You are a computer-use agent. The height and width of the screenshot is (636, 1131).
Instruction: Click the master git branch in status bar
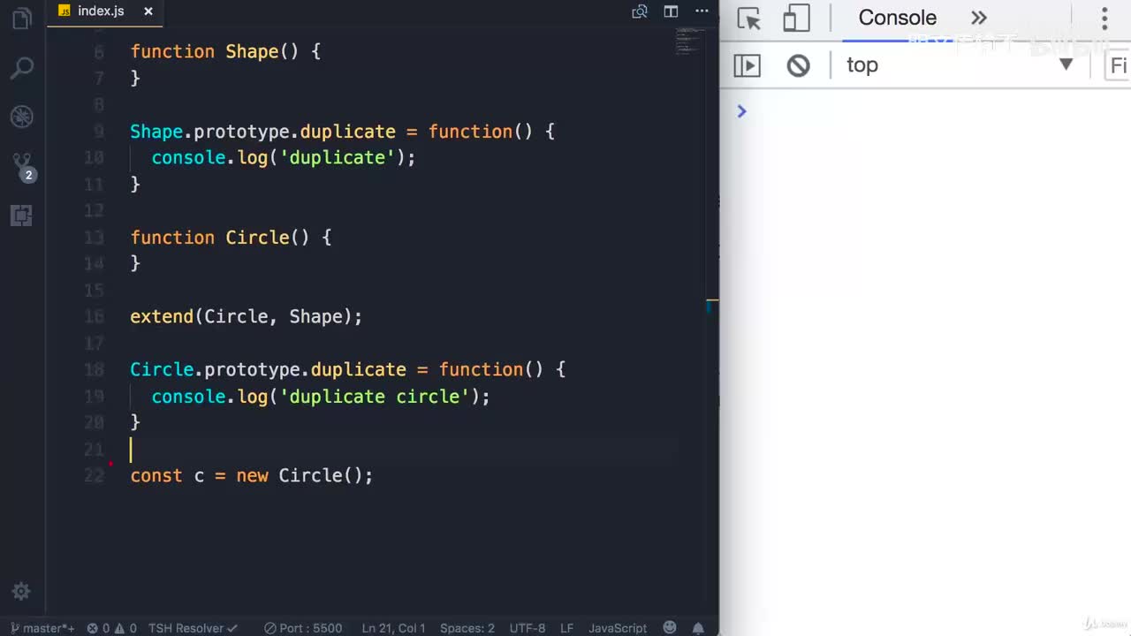tap(42, 628)
